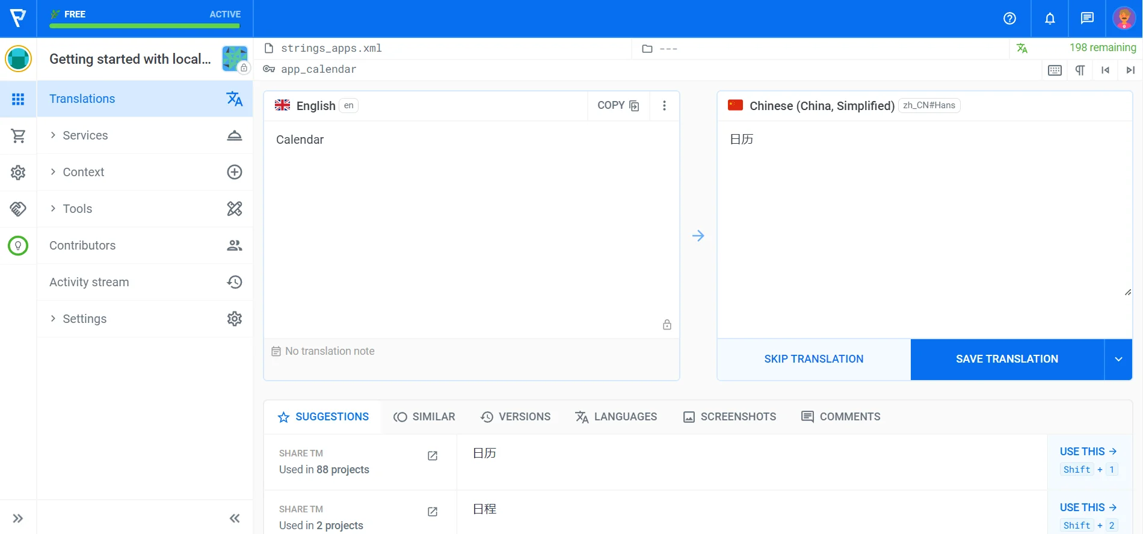Expand left rail with double chevron
The image size is (1143, 534).
coord(18,518)
